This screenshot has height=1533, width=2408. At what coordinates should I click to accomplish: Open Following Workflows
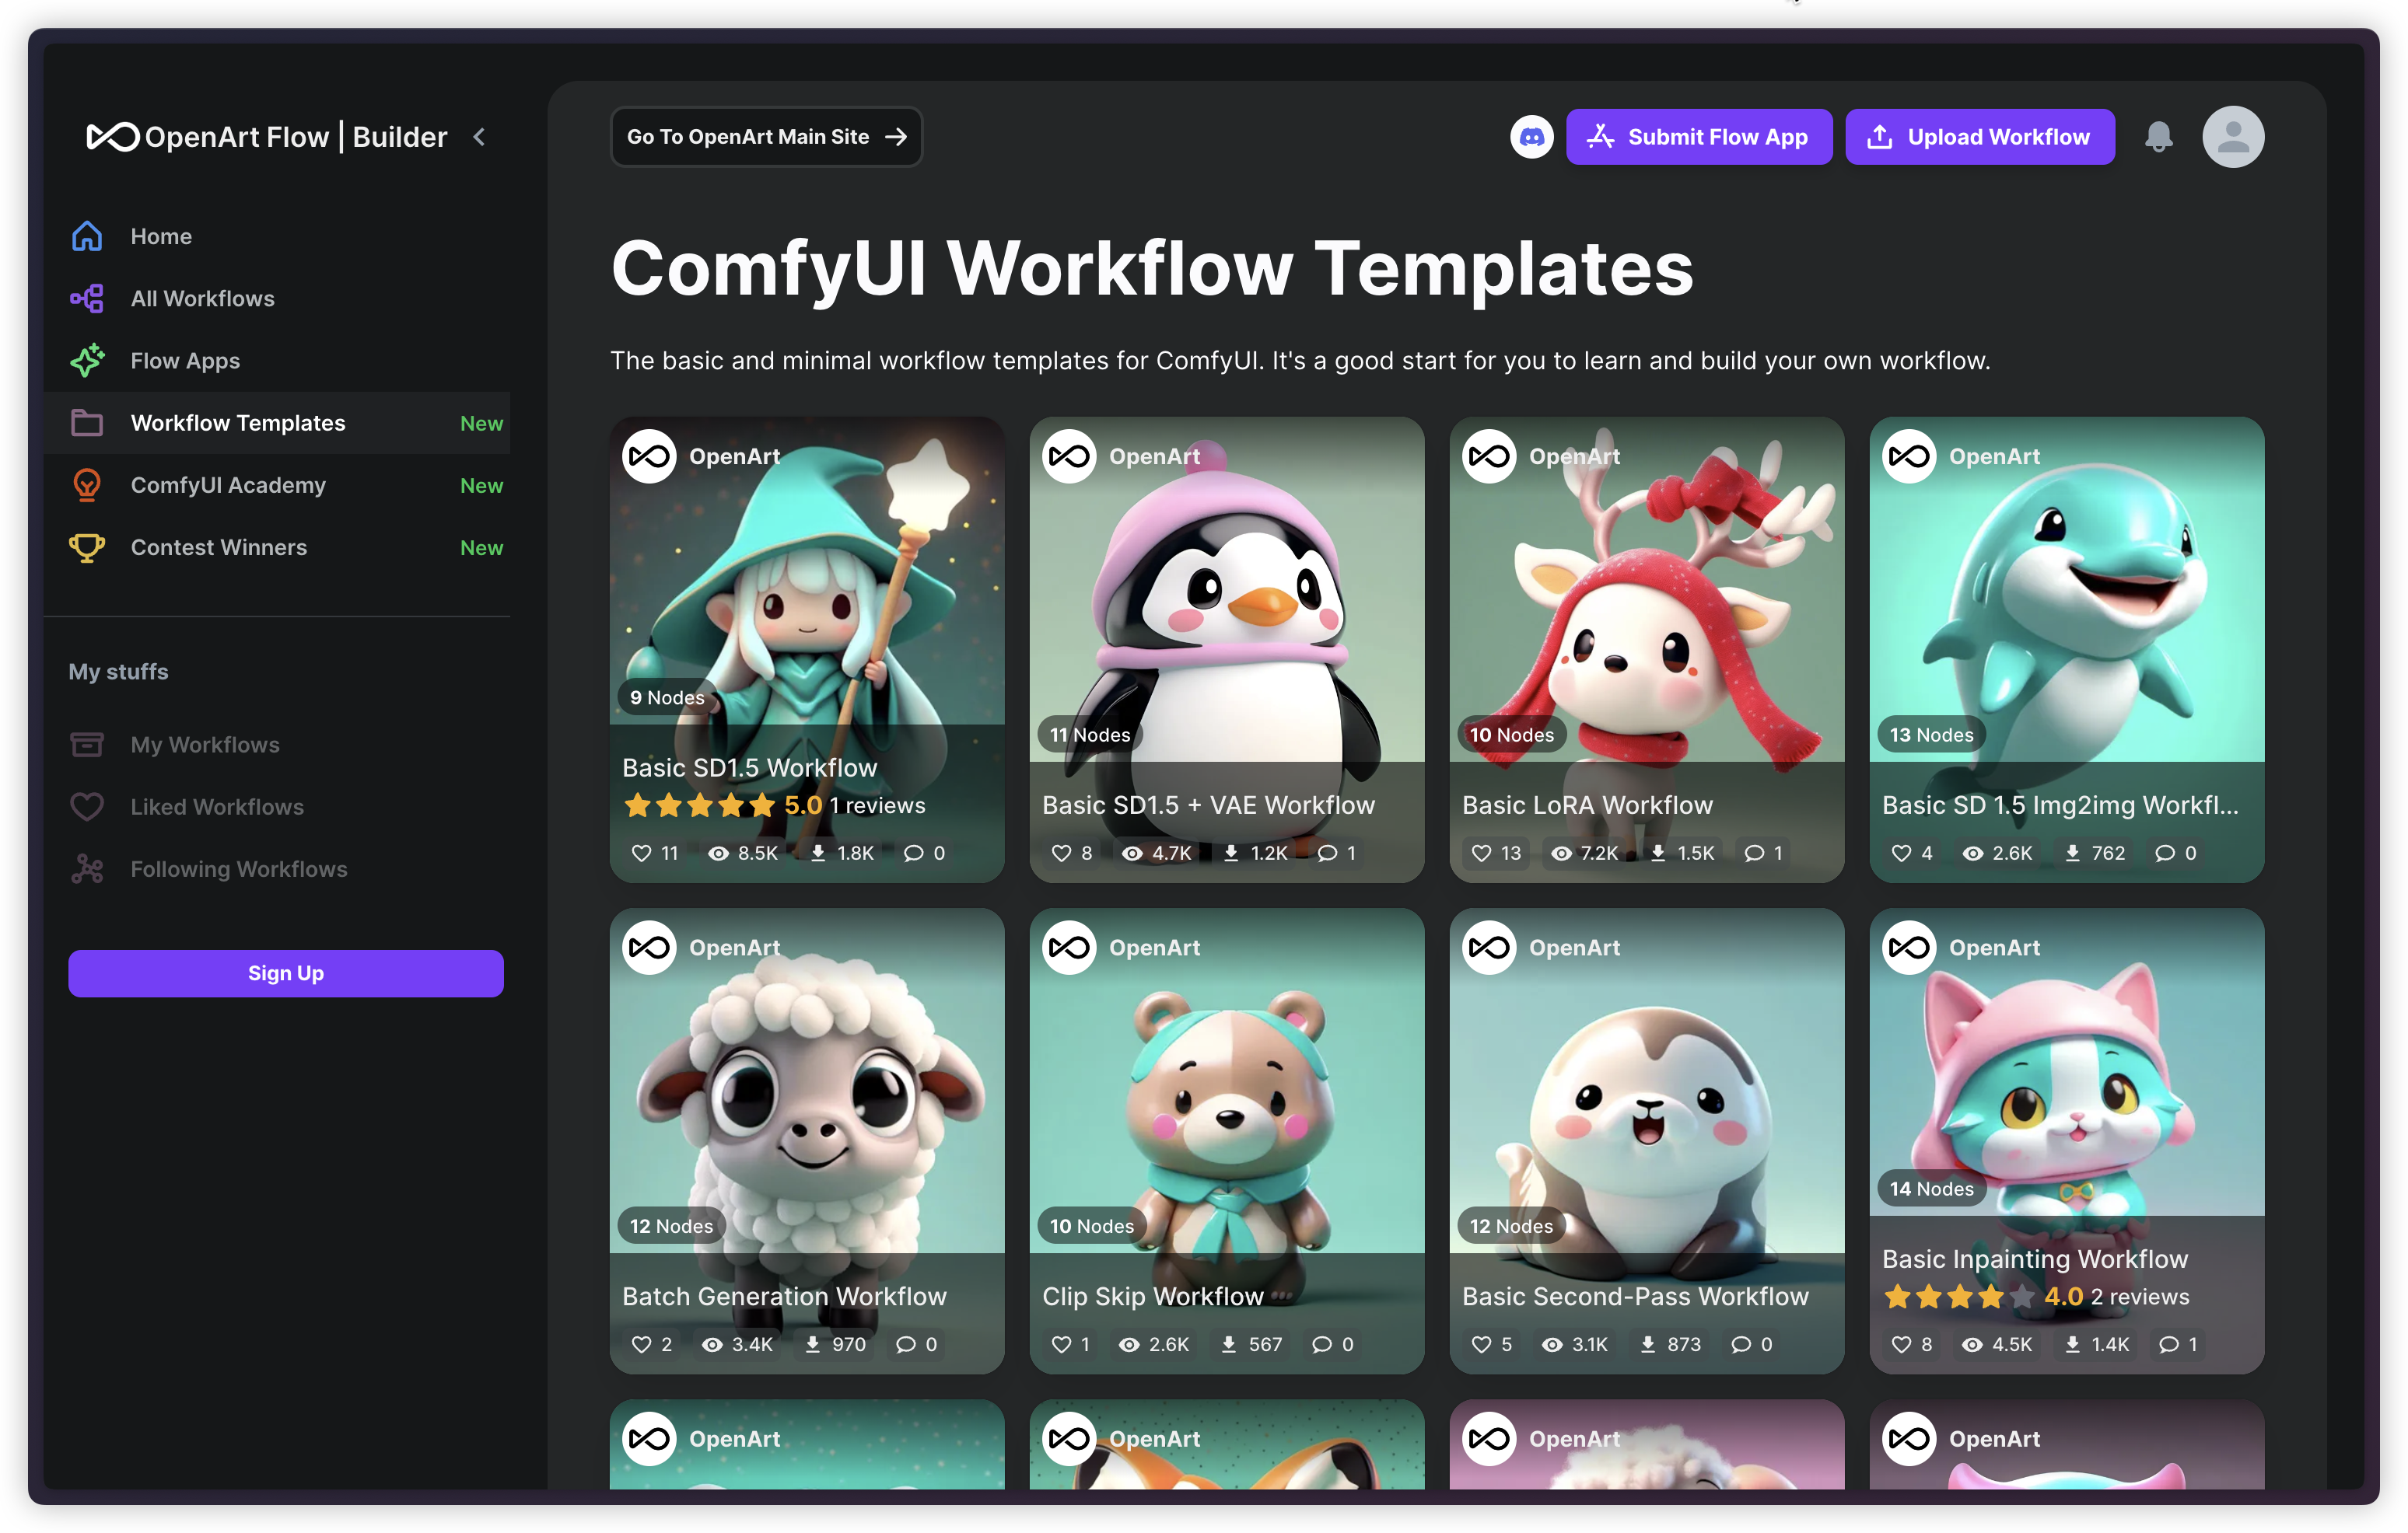coord(277,869)
